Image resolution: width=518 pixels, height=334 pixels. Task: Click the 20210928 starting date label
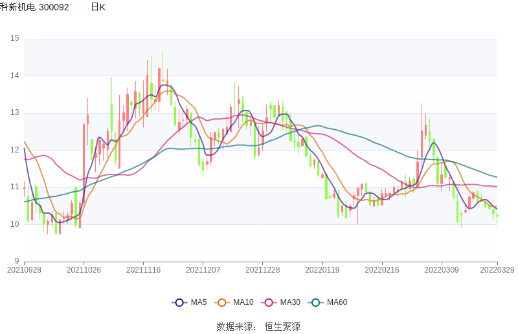pyautogui.click(x=24, y=269)
